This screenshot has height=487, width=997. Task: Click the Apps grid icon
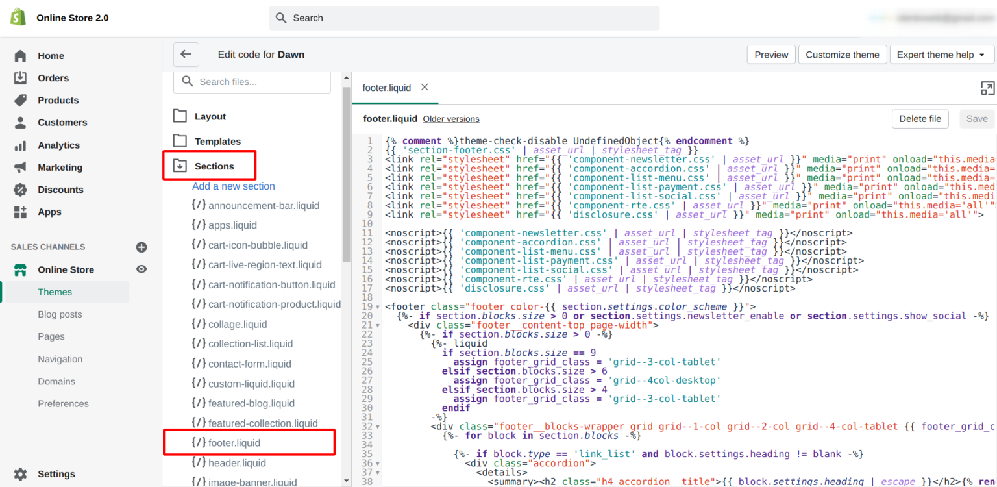21,212
